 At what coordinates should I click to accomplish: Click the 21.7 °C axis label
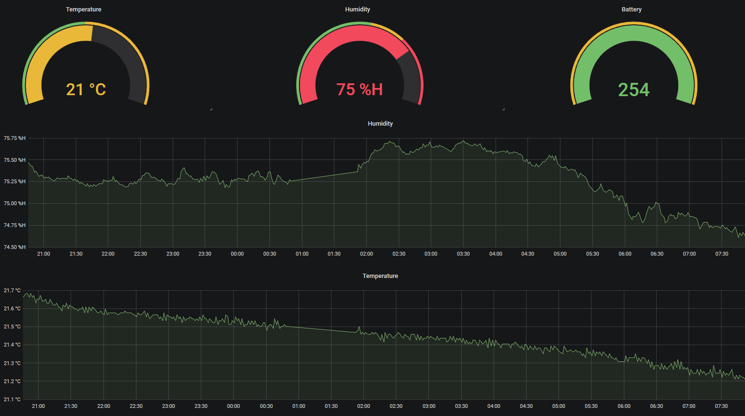pos(12,290)
